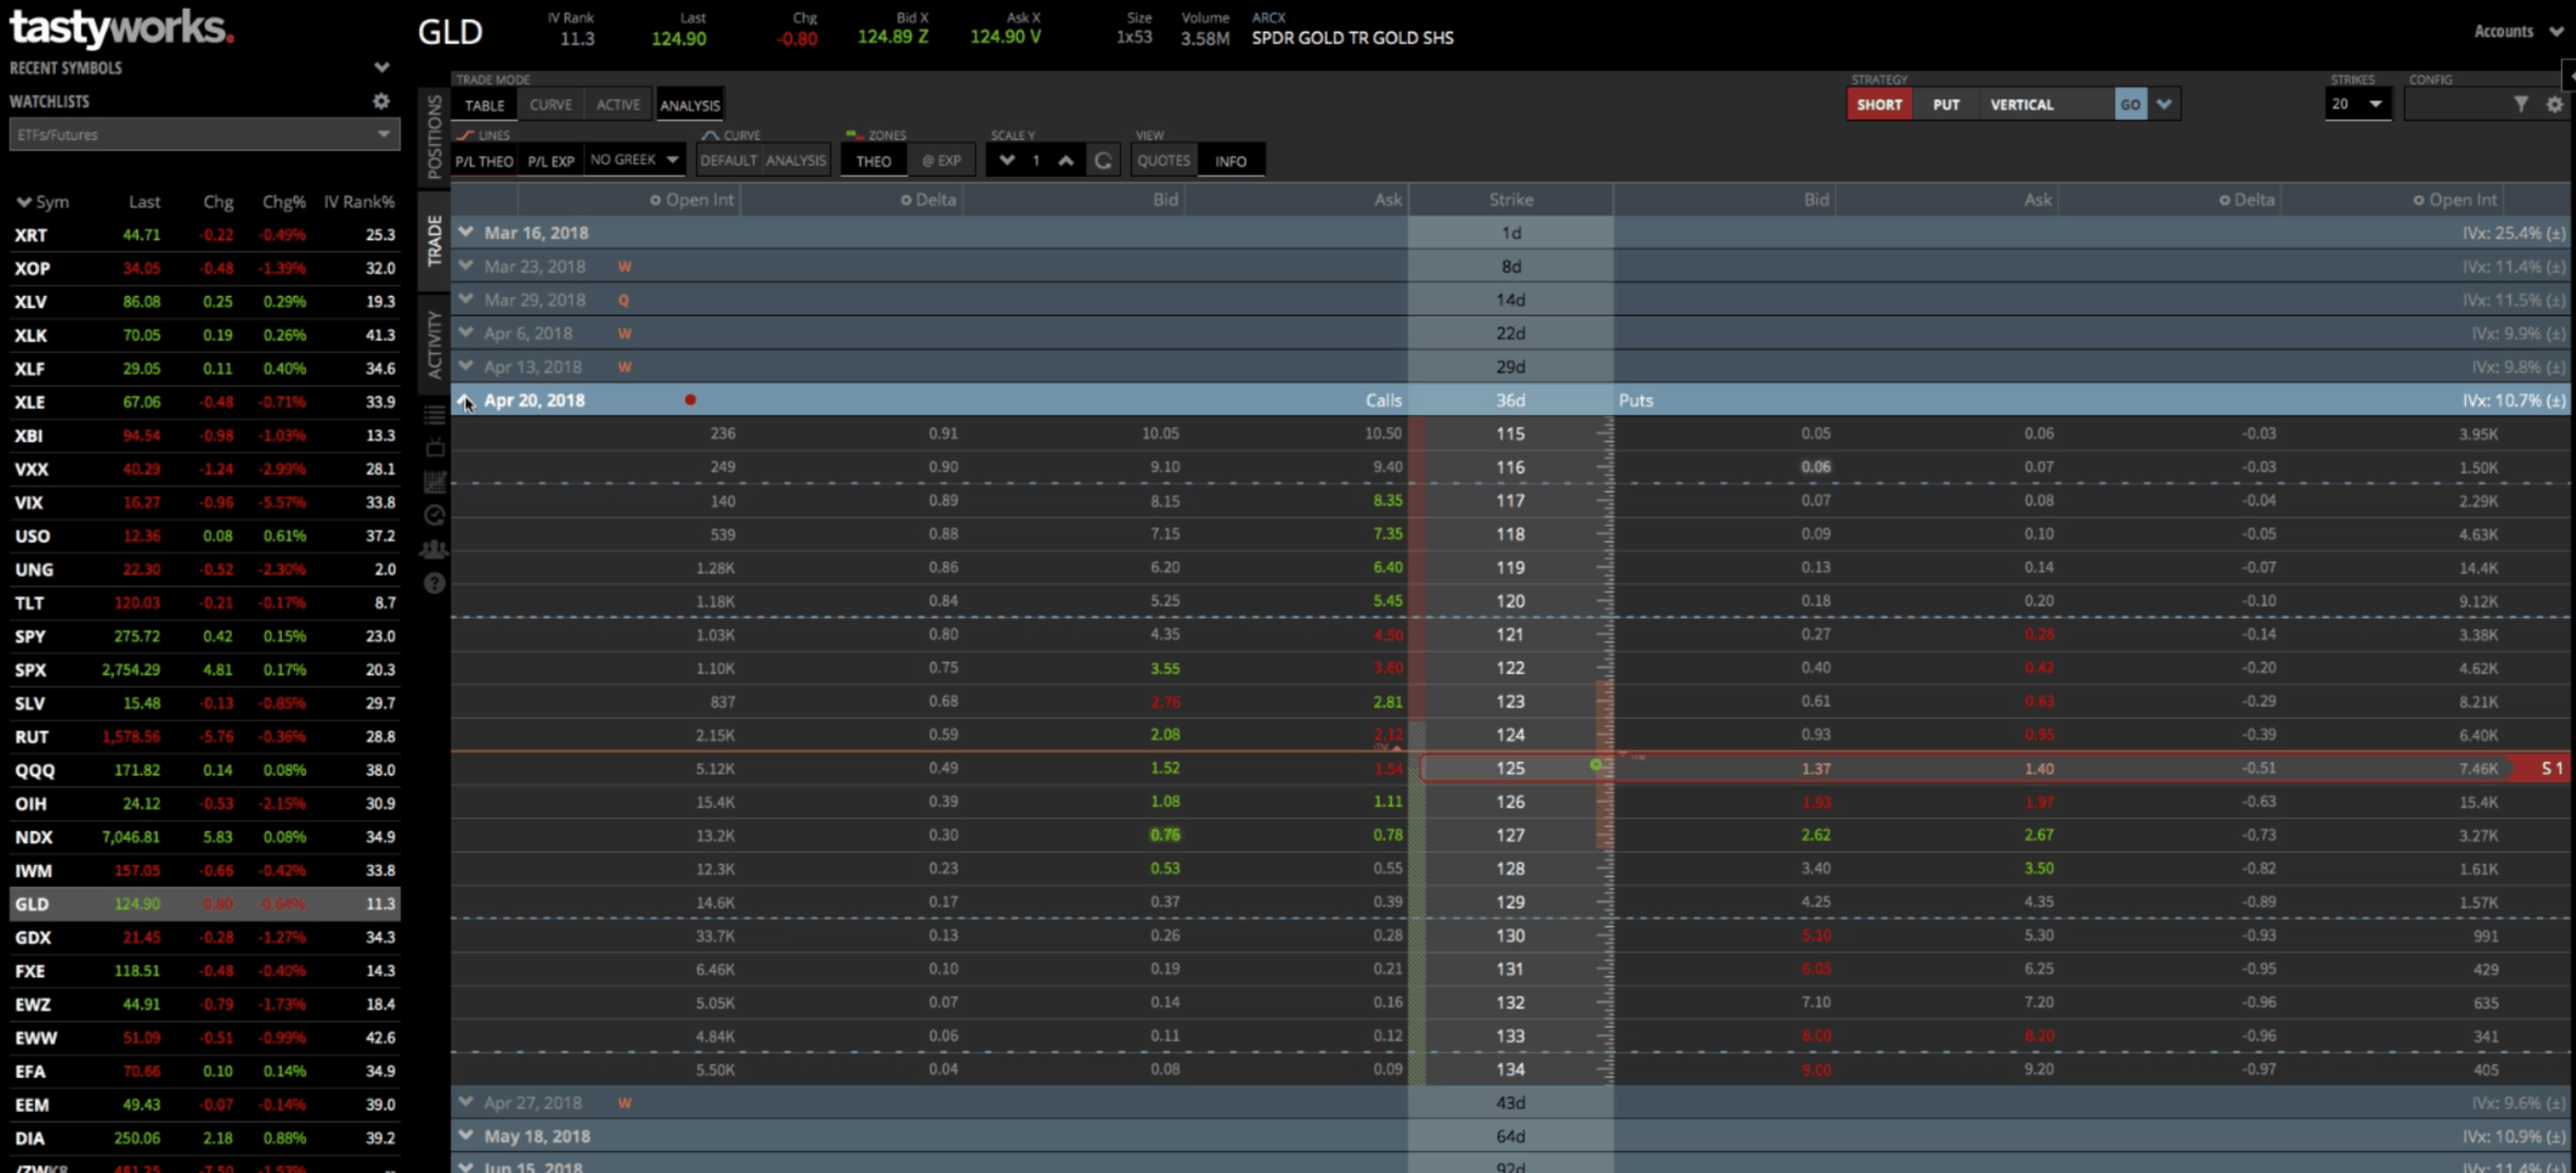Sort watchlist by IV Rank% header
The width and height of the screenshot is (2576, 1173).
[359, 201]
